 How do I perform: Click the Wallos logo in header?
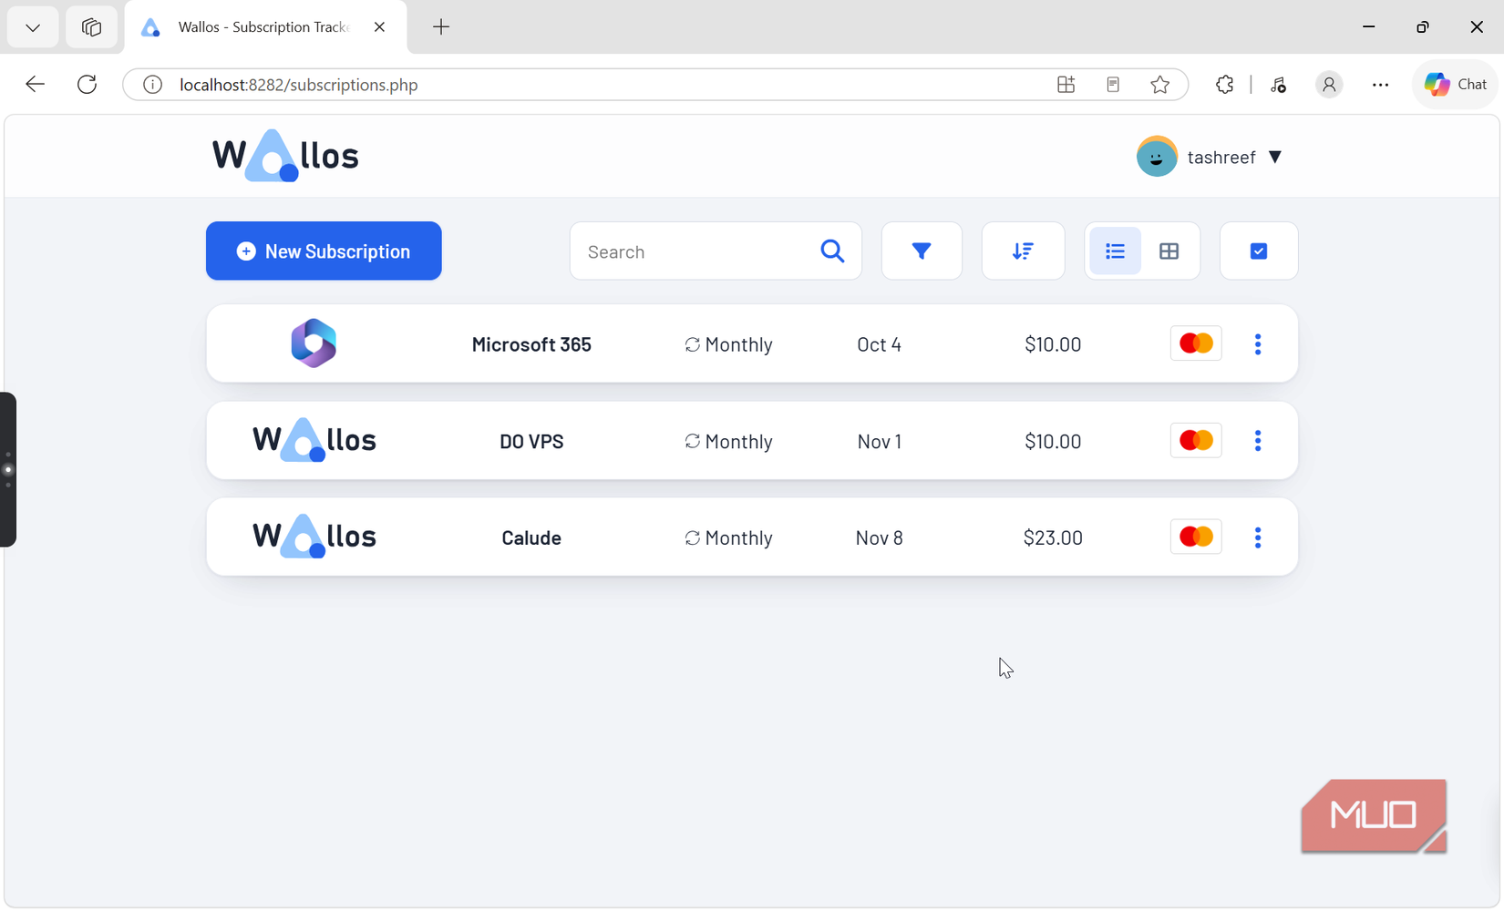pyautogui.click(x=285, y=156)
